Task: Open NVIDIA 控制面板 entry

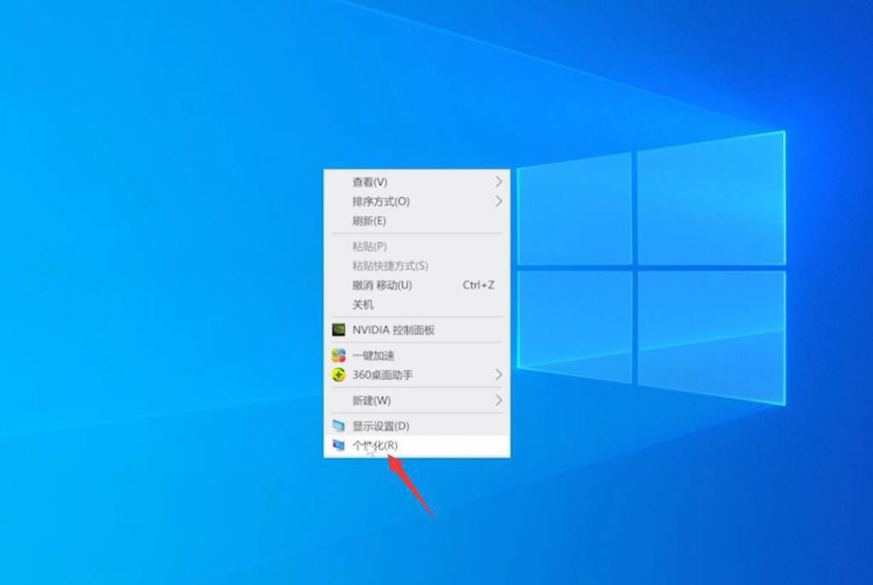Action: click(416, 330)
